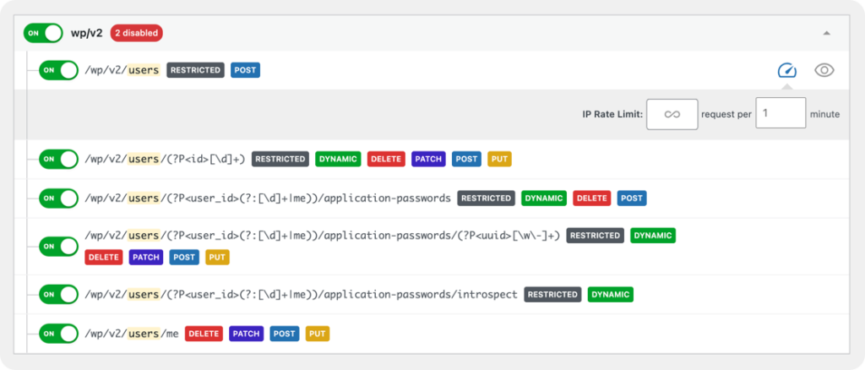Click DELETE badge on users id row

point(386,159)
